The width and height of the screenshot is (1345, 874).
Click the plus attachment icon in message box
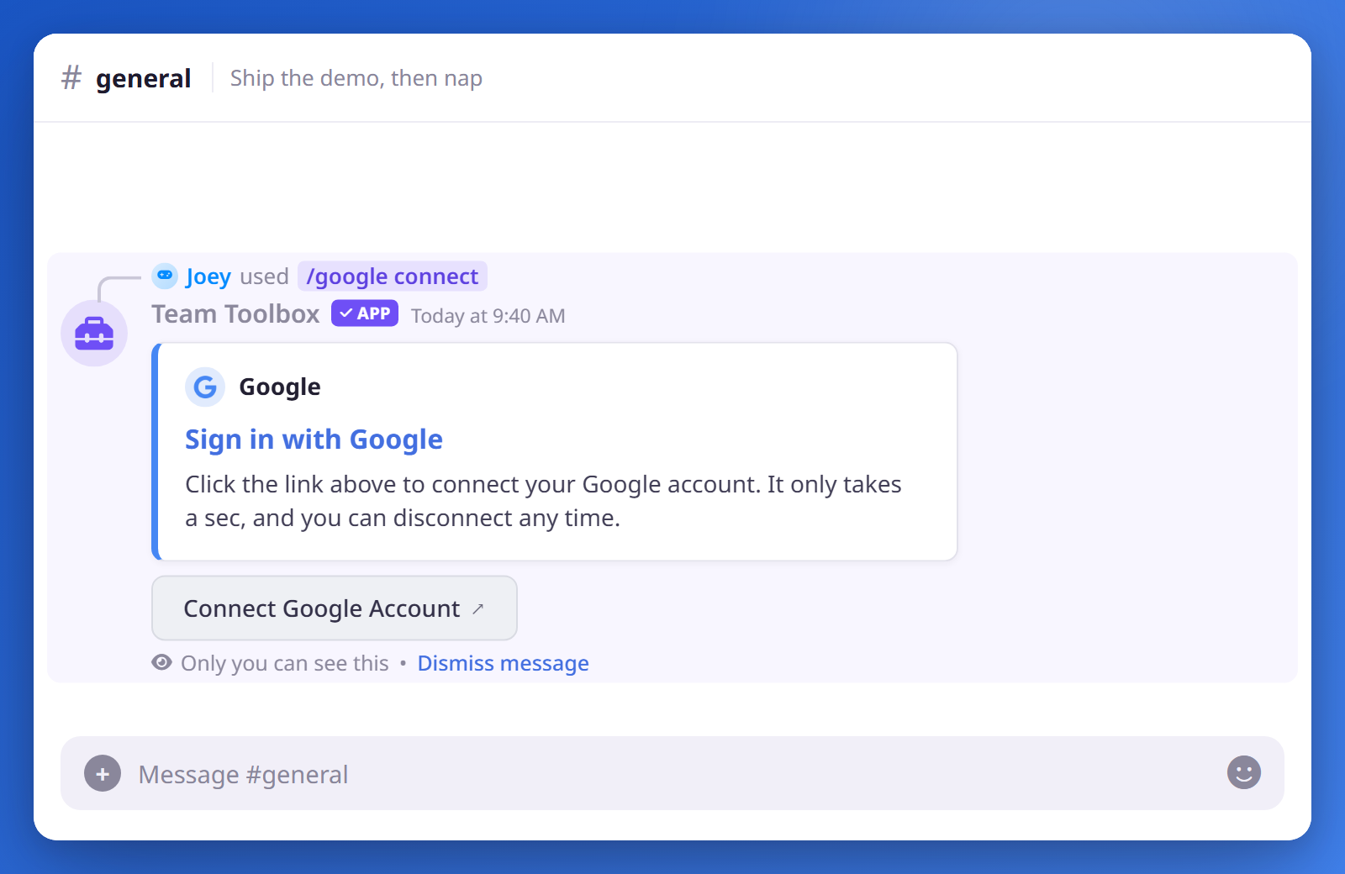click(x=103, y=773)
